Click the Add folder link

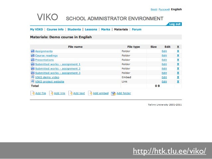[x=124, y=93]
